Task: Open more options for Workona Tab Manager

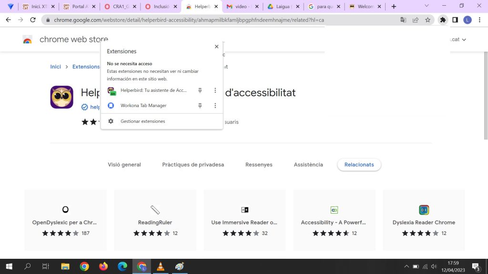Action: (215, 106)
